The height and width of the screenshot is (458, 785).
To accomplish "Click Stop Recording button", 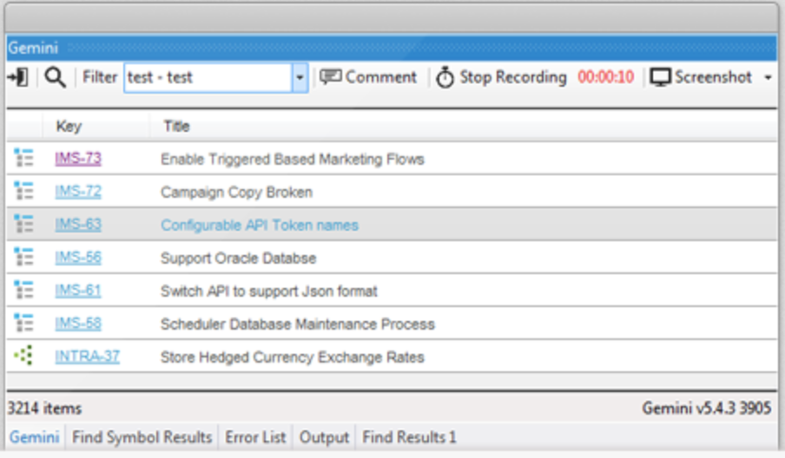I will (501, 77).
